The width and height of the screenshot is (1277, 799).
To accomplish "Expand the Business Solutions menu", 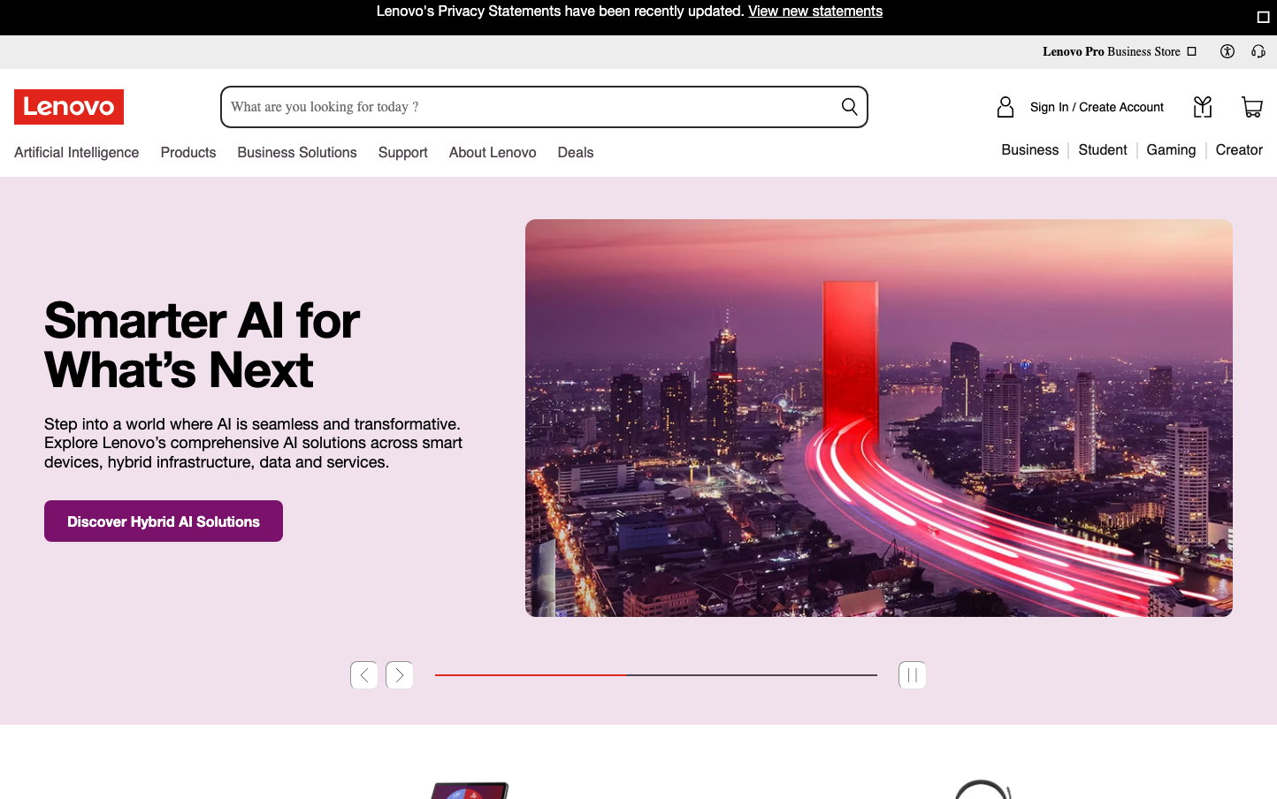I will [x=297, y=152].
